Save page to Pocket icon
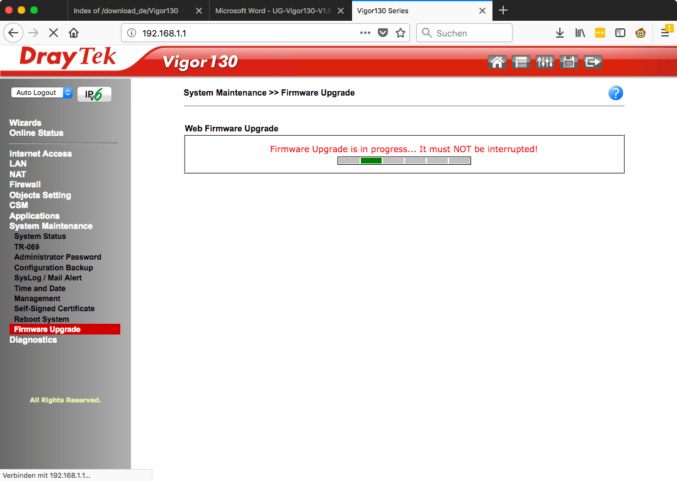Screen dimensions: 677x481 click(x=383, y=33)
